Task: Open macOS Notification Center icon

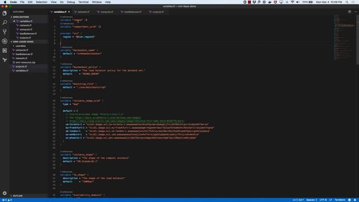Action: click(353, 2)
